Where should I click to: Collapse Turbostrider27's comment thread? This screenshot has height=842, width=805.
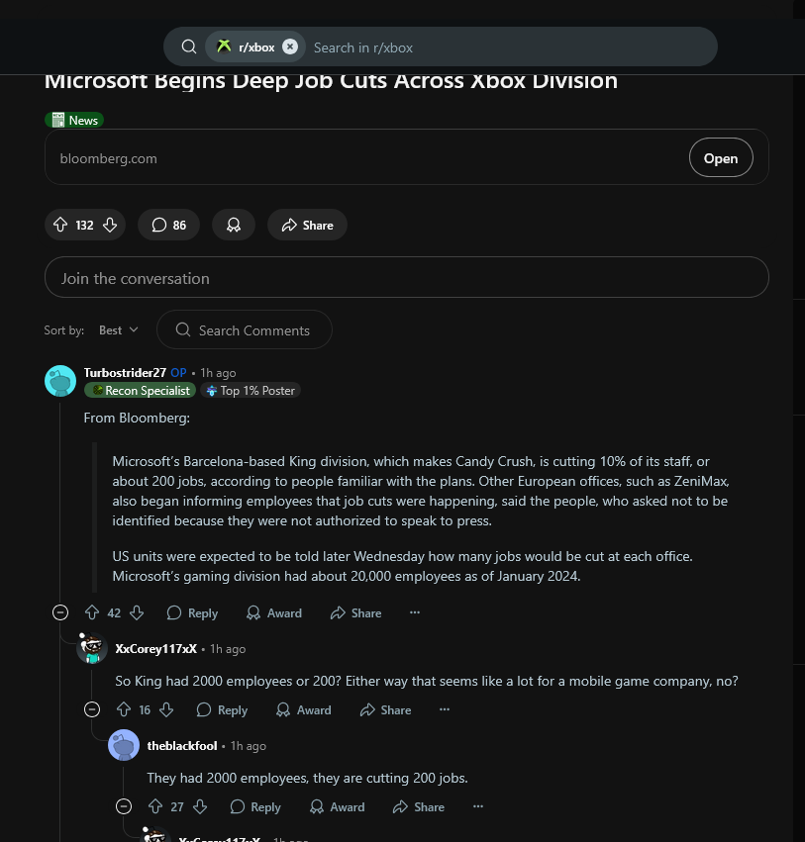(60, 612)
